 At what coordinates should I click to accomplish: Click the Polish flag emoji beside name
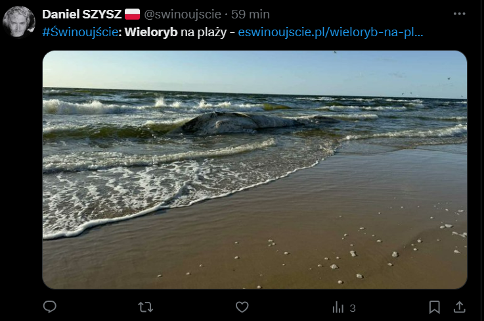[x=133, y=14]
